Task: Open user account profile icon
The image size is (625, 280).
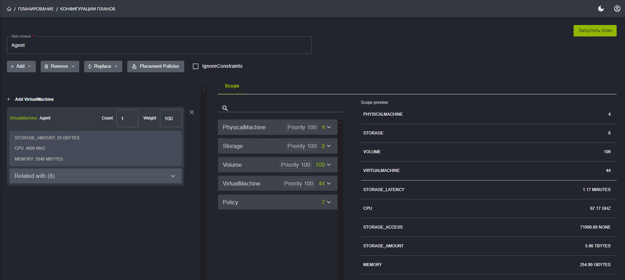Action: click(617, 9)
